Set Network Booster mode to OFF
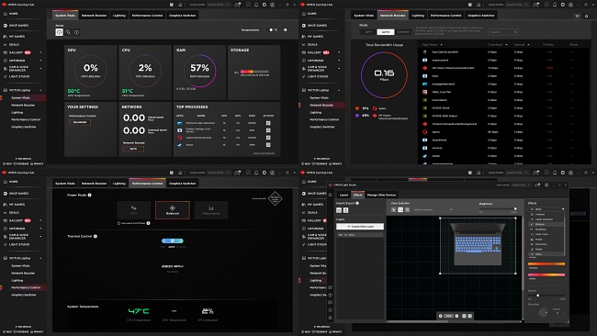The width and height of the screenshot is (597, 336). [367, 32]
